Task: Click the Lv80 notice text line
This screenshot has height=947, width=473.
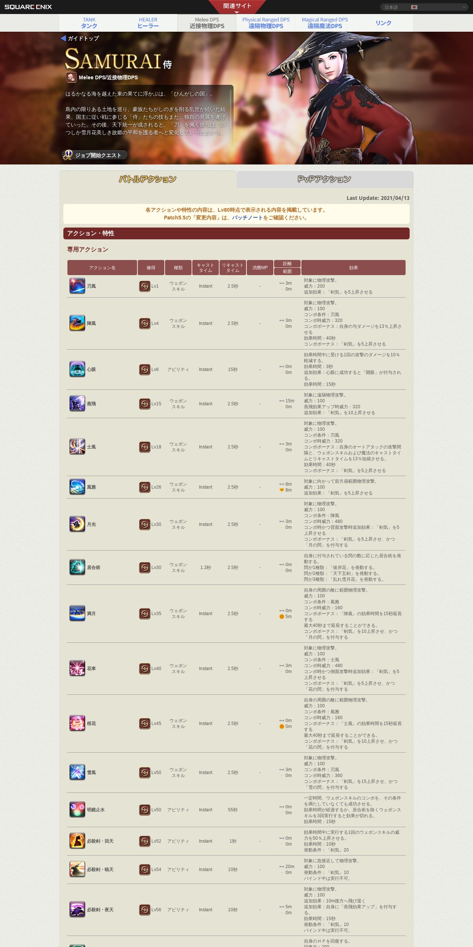Action: click(x=236, y=210)
